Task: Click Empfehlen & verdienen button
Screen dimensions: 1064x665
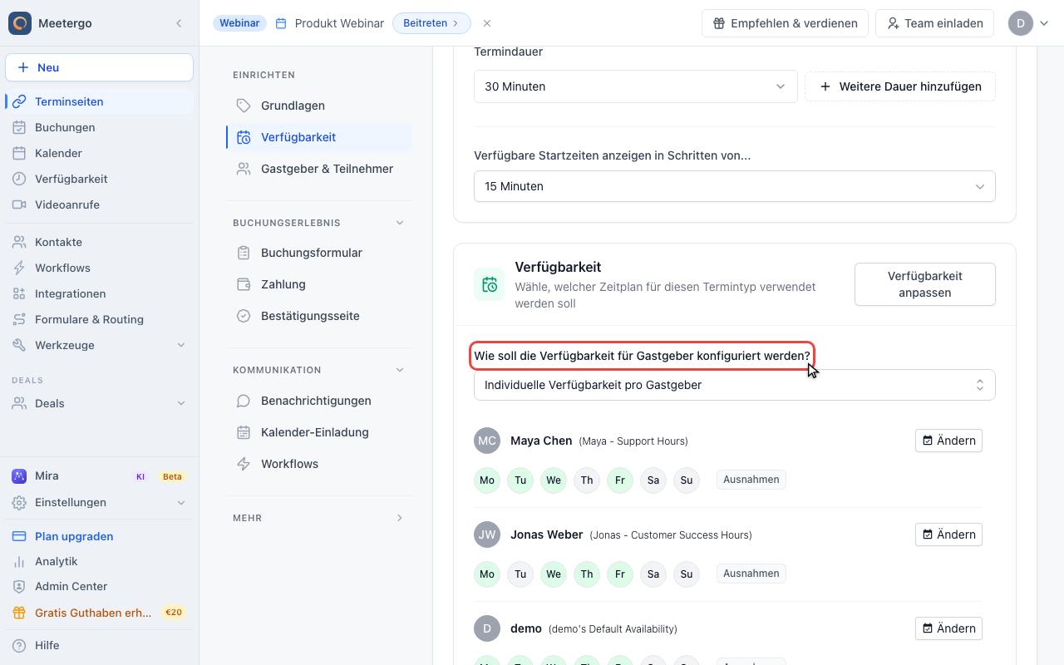Action: pos(785,23)
